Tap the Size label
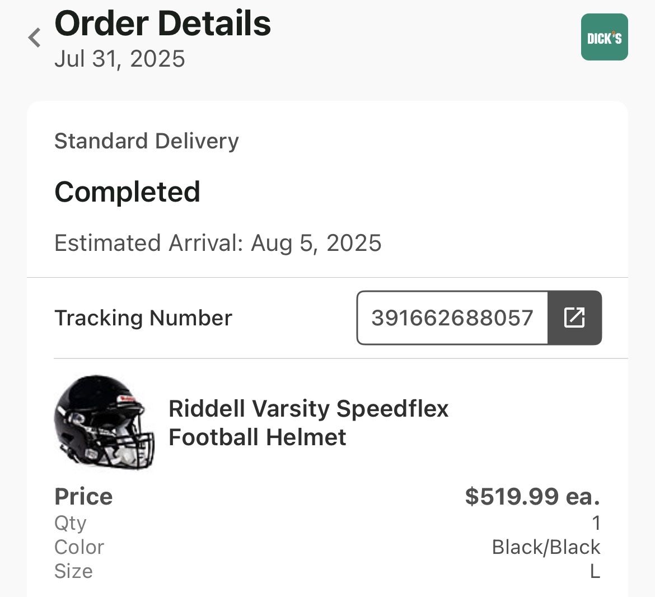This screenshot has height=597, width=655. click(x=73, y=571)
